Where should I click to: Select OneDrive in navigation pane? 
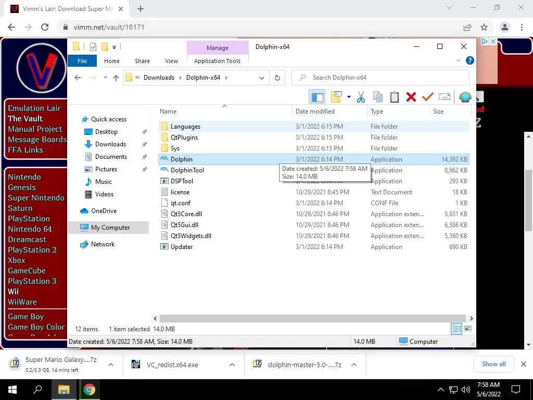(104, 211)
